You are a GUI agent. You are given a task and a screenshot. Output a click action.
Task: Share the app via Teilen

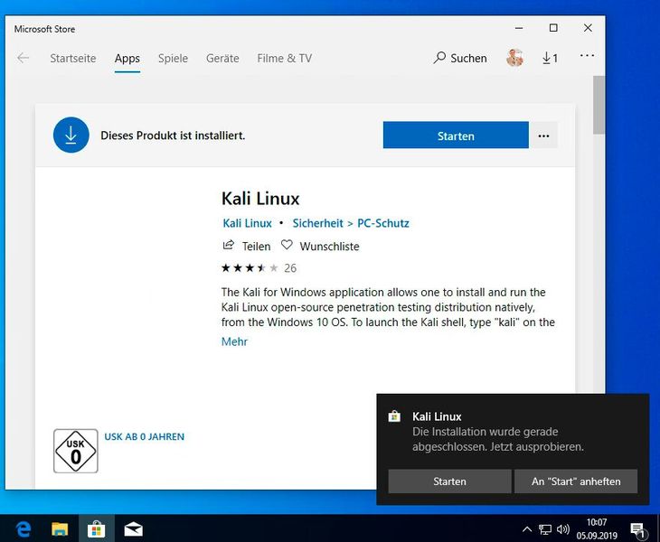point(247,246)
